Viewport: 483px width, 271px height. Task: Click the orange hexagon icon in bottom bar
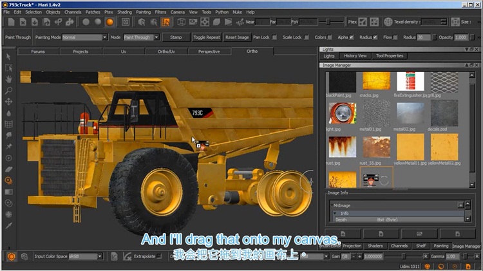click(12, 256)
